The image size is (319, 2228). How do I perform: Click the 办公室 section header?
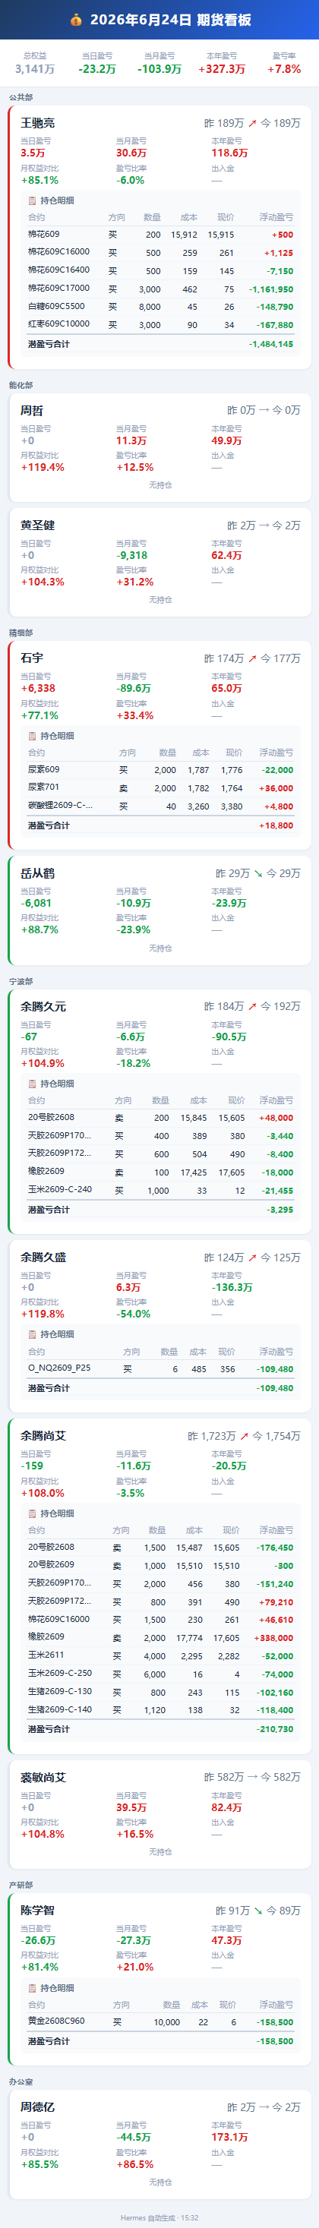click(21, 2082)
